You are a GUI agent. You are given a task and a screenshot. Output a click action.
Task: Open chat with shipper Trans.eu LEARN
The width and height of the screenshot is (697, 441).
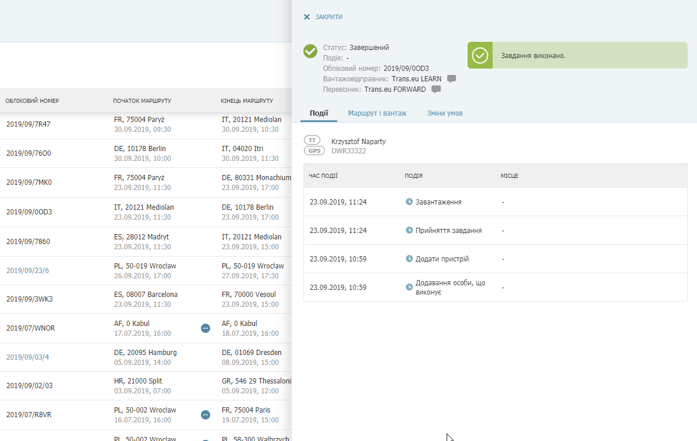(x=451, y=79)
